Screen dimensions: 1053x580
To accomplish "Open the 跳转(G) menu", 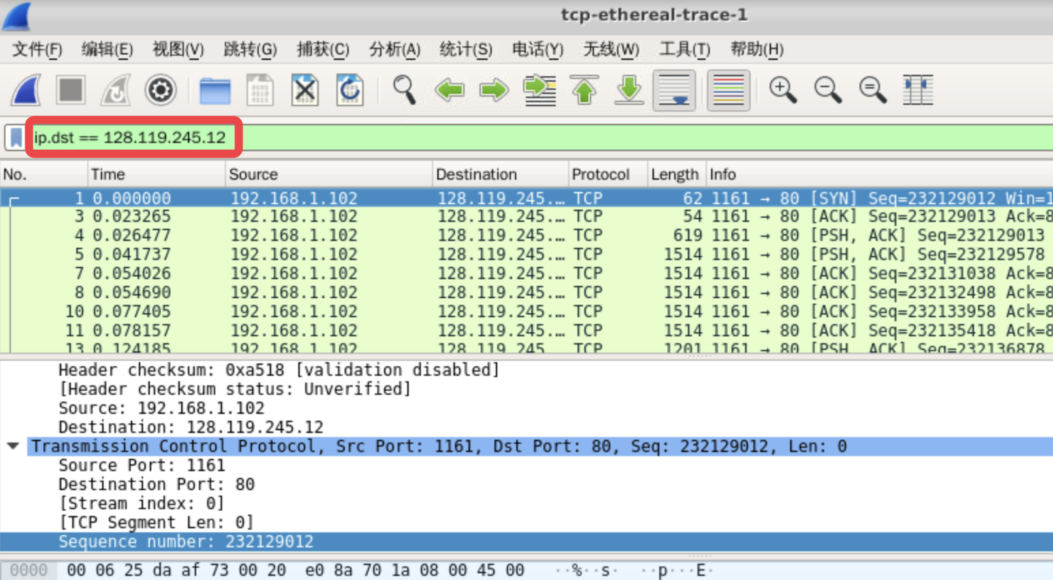I will click(x=250, y=50).
